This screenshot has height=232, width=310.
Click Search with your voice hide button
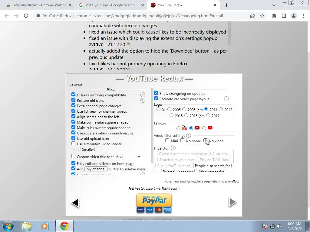[x=177, y=160]
